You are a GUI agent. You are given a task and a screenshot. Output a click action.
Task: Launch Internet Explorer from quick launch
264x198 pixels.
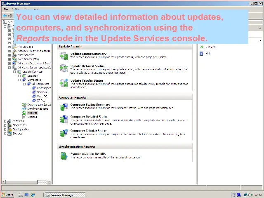(33, 195)
